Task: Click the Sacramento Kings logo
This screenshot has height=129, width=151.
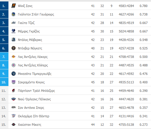Action: click(13, 82)
